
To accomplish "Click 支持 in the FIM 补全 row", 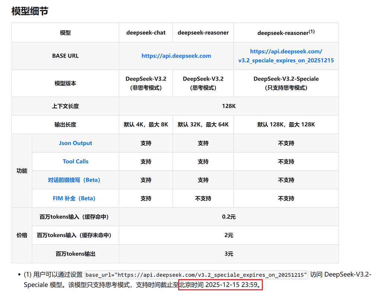I will pyautogui.click(x=146, y=198).
